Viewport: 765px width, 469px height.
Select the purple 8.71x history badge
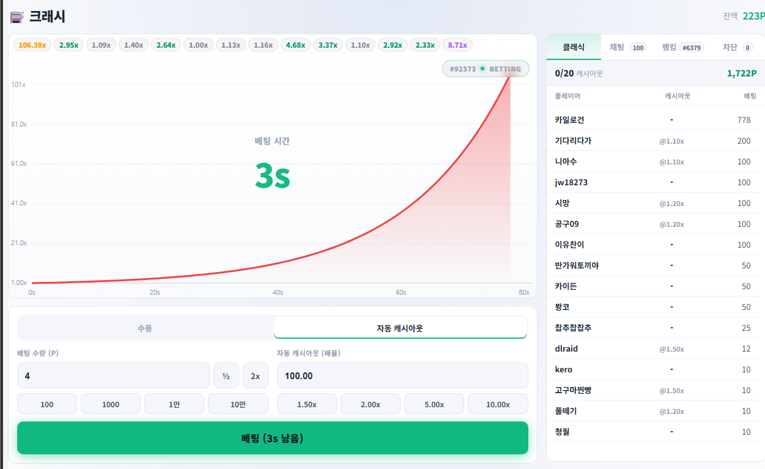tap(457, 45)
